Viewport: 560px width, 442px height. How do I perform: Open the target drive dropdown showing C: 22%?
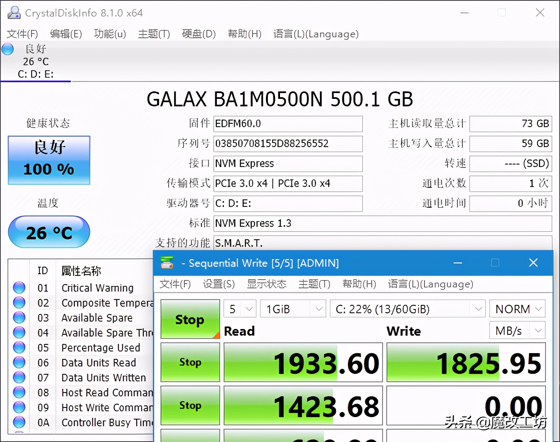pyautogui.click(x=407, y=309)
